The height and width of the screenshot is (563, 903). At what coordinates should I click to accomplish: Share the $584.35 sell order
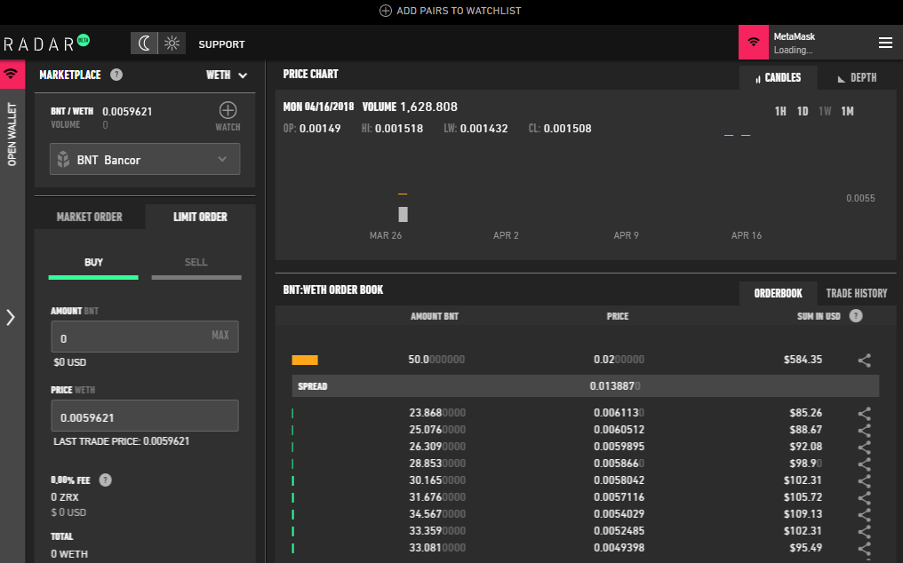click(865, 361)
